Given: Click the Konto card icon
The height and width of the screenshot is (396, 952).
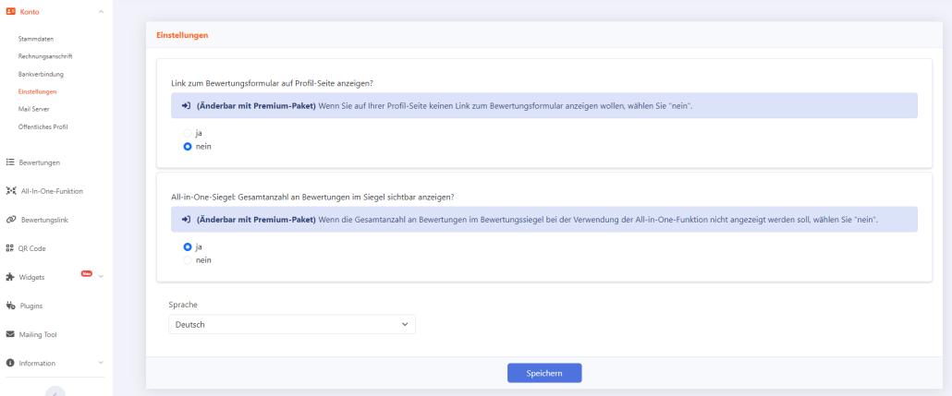Looking at the screenshot, I should (10, 11).
